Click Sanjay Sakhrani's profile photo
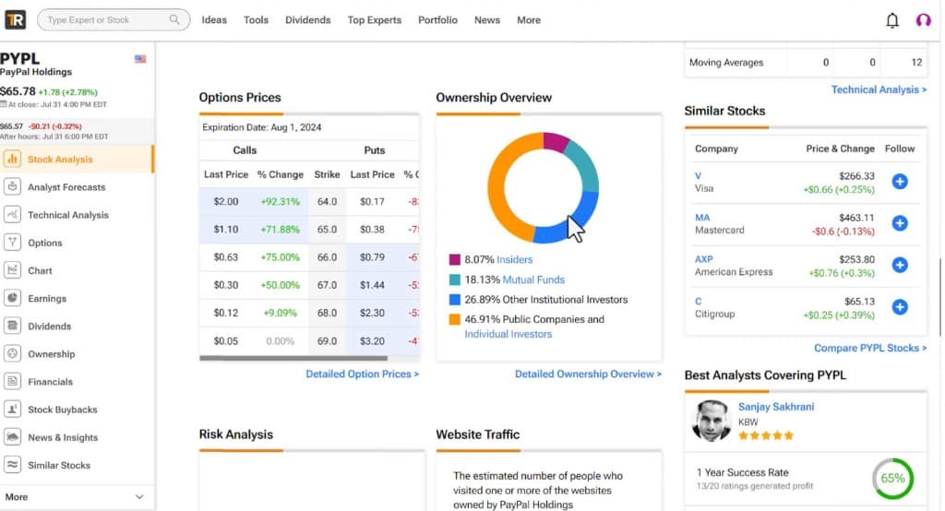 tap(712, 421)
